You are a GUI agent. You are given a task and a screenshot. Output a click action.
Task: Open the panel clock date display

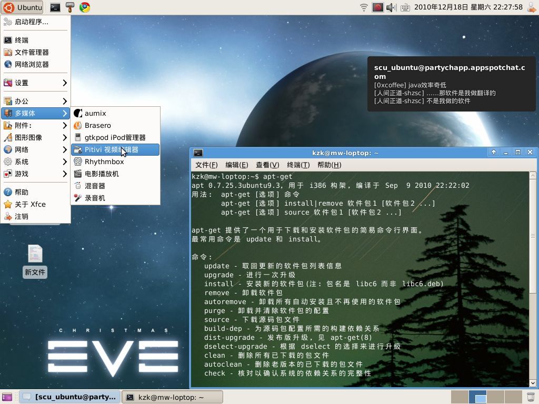pos(468,7)
